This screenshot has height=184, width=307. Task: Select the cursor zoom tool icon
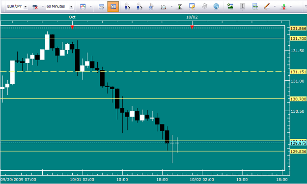tap(151, 6)
